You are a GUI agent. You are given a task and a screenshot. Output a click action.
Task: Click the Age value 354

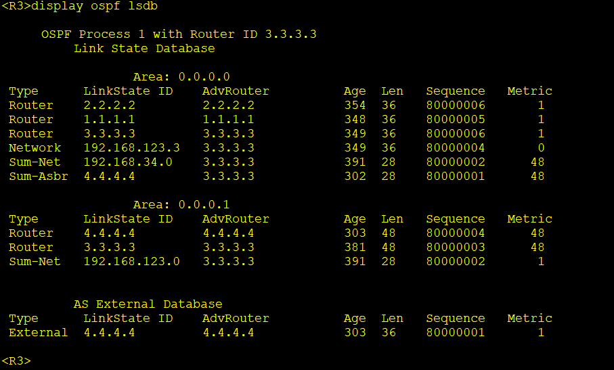(x=354, y=106)
